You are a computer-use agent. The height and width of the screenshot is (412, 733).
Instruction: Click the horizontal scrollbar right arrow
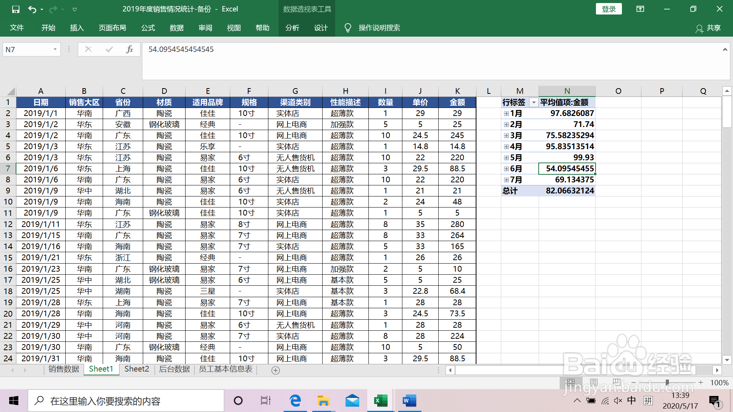(717, 370)
